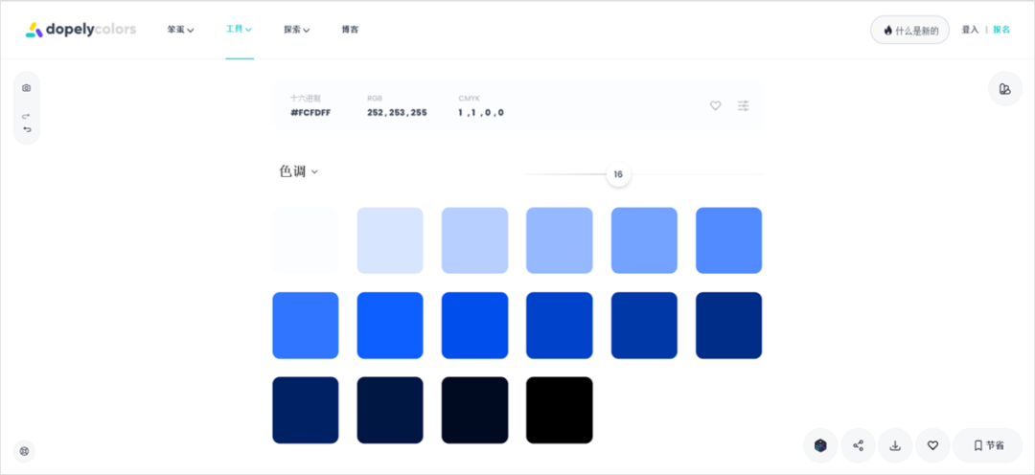Open the help lifebuoy icon
1035x475 pixels.
point(24,451)
